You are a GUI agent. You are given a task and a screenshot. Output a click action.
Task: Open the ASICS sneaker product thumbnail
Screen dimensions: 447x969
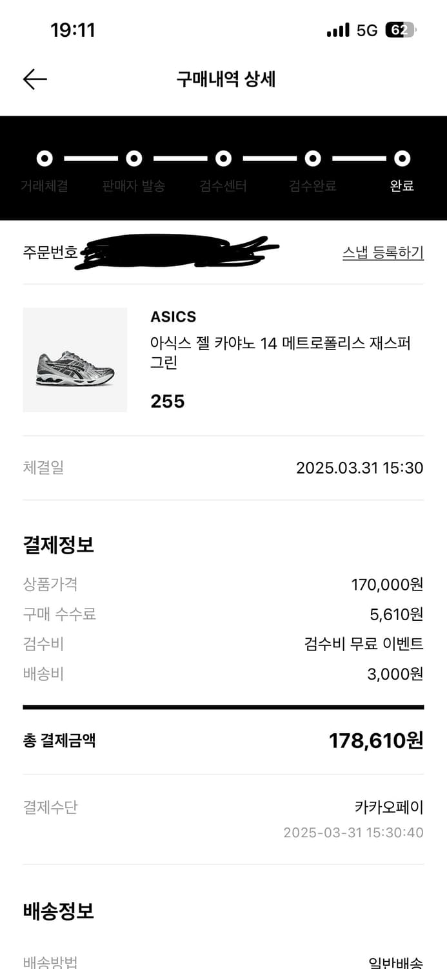(75, 360)
